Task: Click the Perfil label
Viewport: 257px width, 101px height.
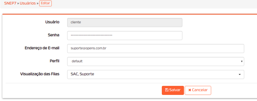Action: tap(55, 61)
